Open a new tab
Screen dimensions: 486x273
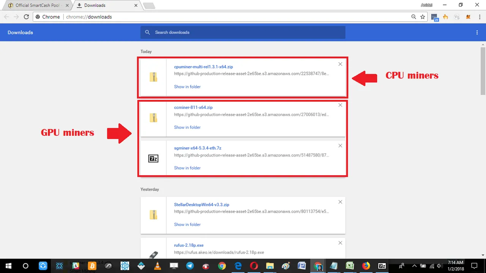pyautogui.click(x=149, y=6)
